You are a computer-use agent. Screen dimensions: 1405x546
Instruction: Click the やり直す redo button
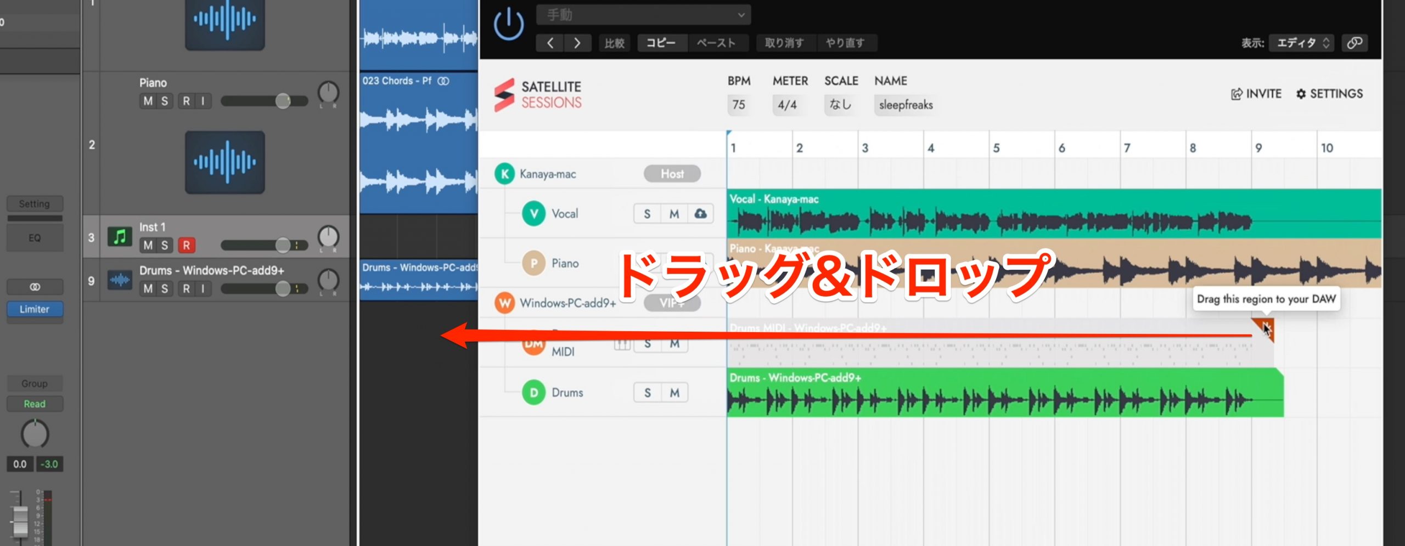(846, 43)
